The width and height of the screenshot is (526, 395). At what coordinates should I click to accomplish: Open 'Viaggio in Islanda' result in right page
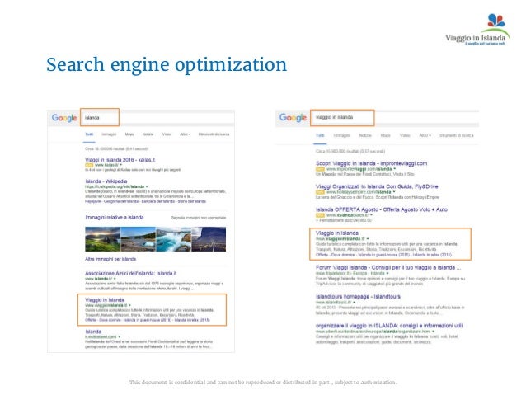point(337,233)
